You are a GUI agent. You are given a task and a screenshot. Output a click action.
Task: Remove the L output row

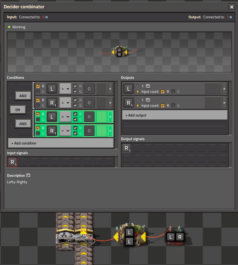[224, 89]
